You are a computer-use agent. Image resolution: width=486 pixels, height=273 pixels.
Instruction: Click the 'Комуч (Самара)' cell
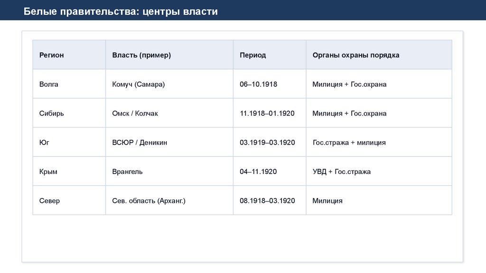coord(139,84)
